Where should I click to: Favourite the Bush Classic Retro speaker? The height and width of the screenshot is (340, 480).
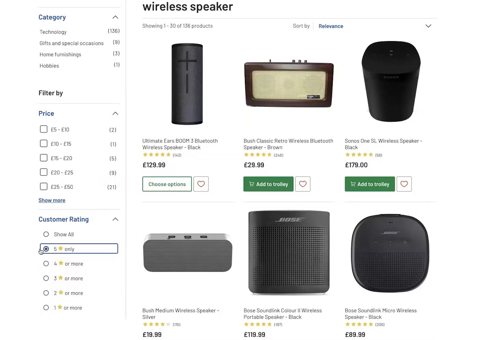click(x=303, y=184)
